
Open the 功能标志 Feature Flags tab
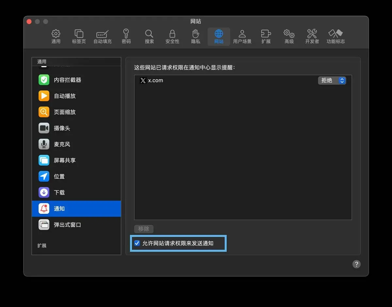(335, 37)
